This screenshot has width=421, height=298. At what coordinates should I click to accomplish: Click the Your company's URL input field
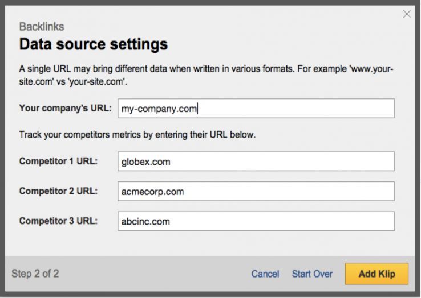pos(256,109)
